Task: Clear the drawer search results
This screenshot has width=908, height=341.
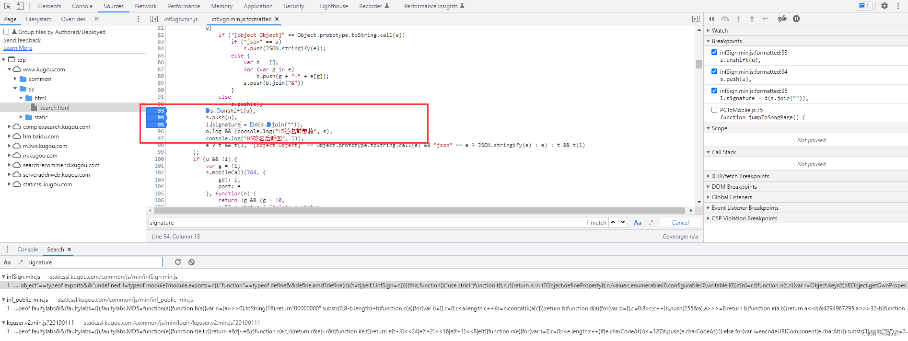Action: (191, 262)
